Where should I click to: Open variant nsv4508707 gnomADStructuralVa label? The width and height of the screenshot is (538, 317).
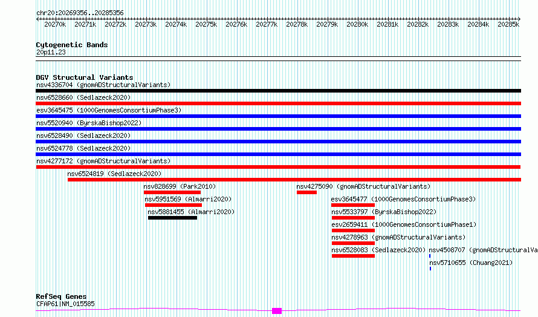click(483, 250)
